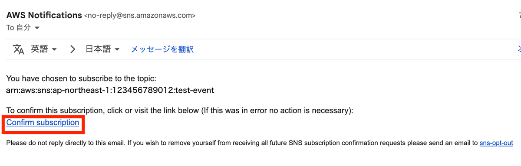Click the SNS topic ARN ending in test-event
This screenshot has height=166, width=521.
tap(110, 91)
